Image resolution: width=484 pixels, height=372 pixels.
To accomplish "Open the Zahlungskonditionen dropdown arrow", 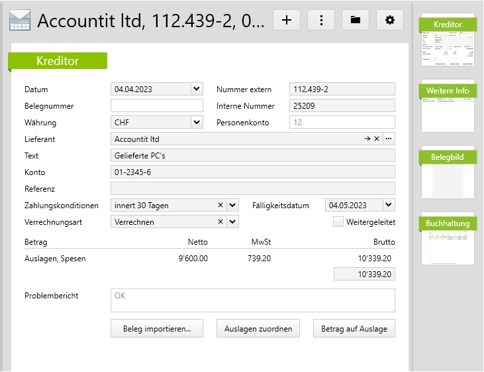I will pos(232,206).
